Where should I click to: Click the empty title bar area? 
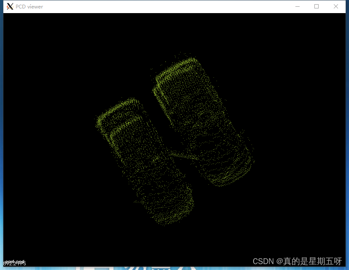(169, 6)
